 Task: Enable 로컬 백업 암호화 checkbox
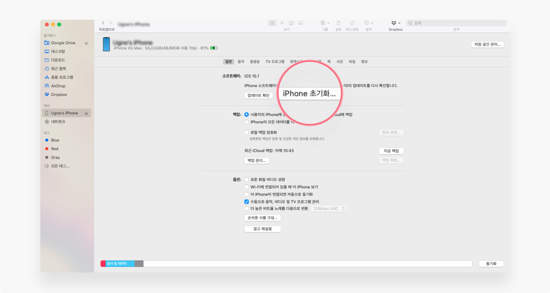point(246,132)
